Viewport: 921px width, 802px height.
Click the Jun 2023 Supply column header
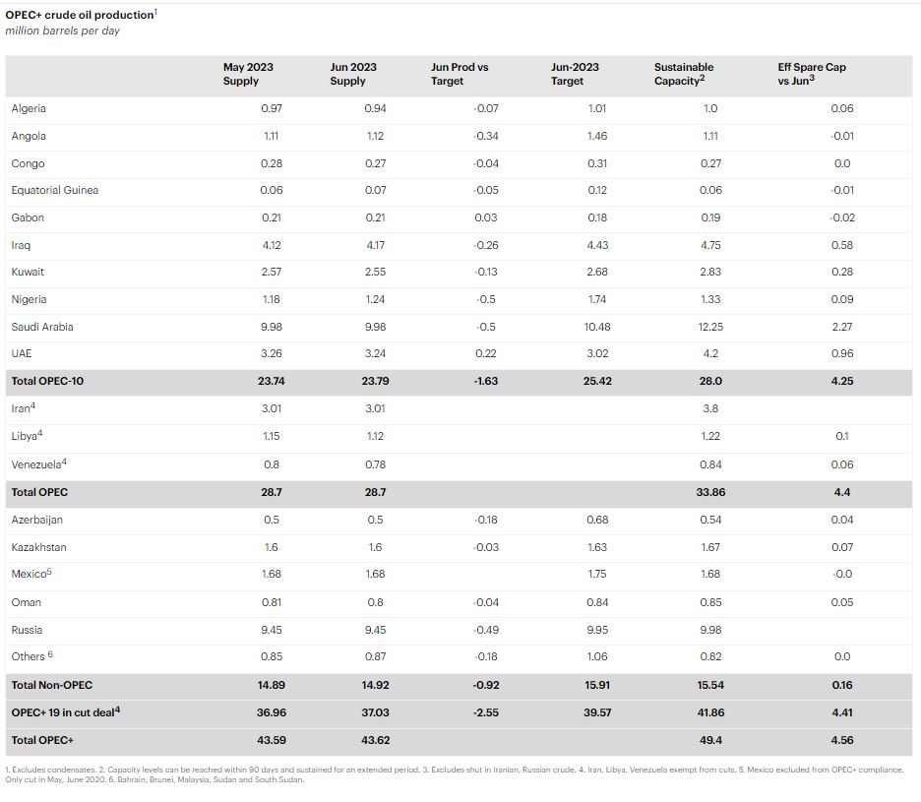(352, 74)
